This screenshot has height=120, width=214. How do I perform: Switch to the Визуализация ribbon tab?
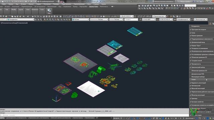tap(52, 7)
